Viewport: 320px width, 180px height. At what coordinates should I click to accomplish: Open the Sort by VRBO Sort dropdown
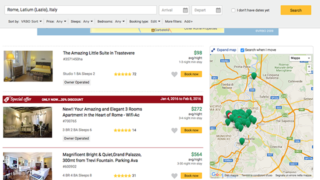point(31,21)
